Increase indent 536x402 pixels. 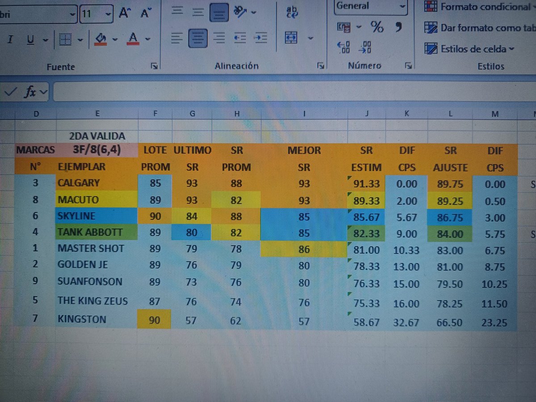coord(261,38)
